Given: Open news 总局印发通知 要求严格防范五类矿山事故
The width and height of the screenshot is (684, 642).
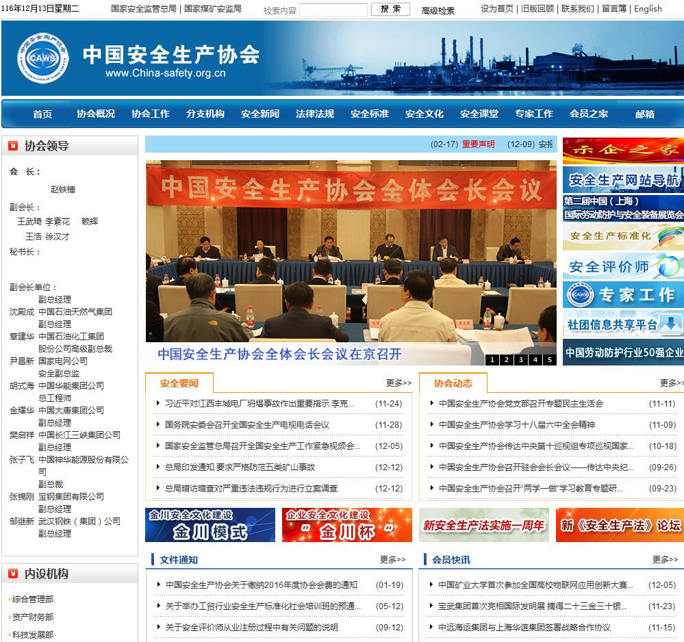Looking at the screenshot, I should (240, 467).
